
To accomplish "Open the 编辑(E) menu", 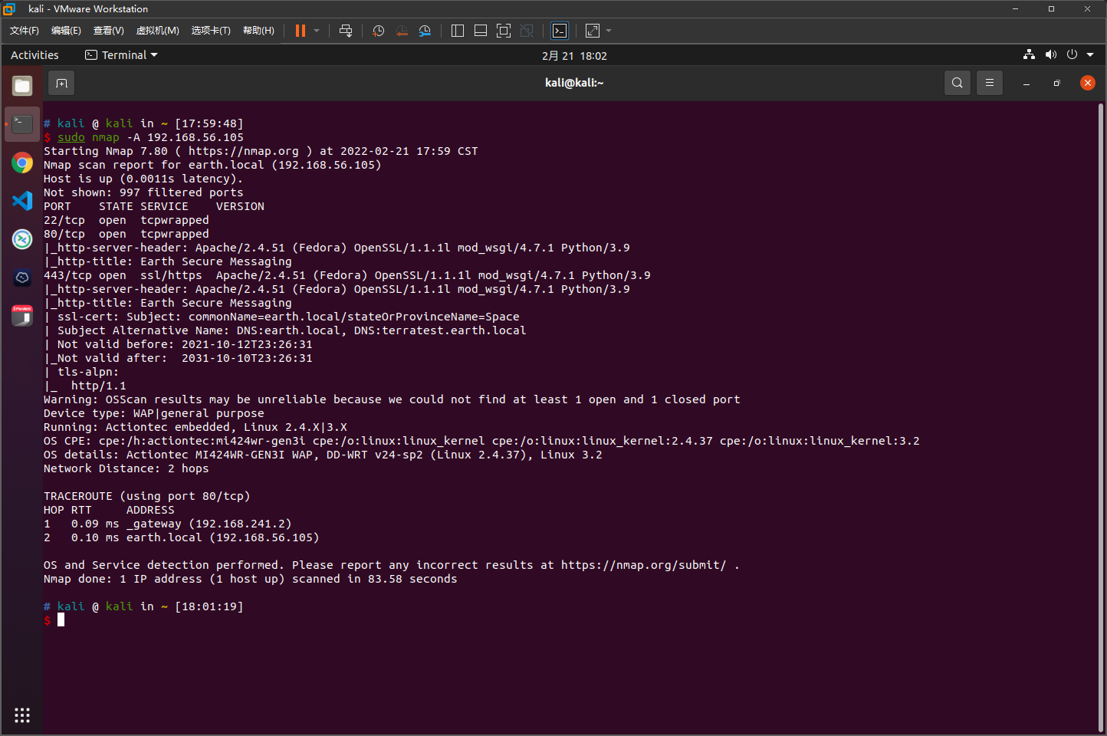I will pos(66,31).
